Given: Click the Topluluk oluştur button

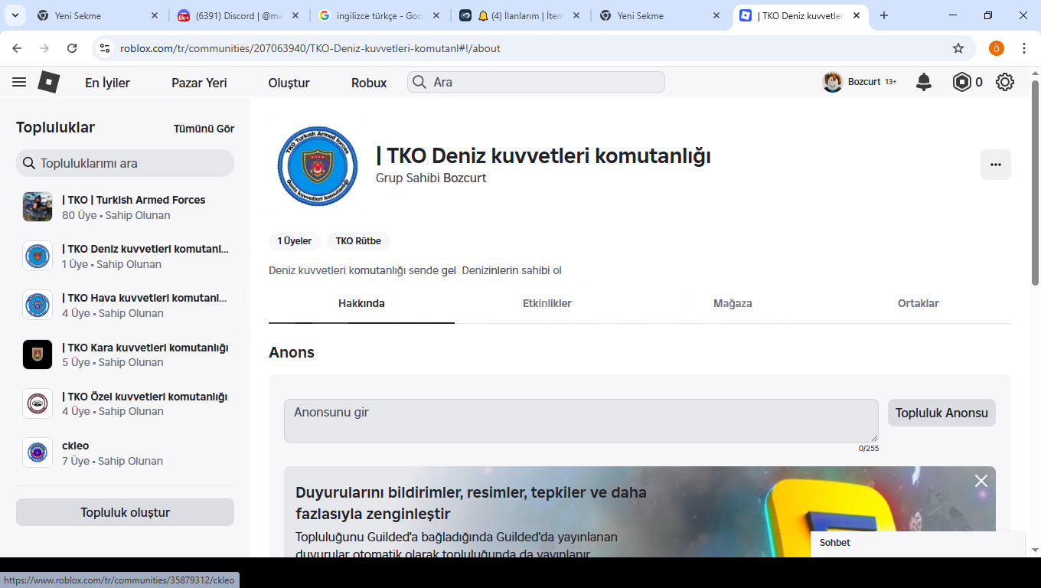Looking at the screenshot, I should coord(125,512).
